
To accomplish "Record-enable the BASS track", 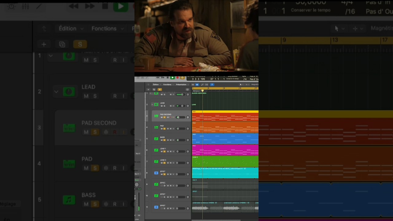I will click(x=171, y=140).
